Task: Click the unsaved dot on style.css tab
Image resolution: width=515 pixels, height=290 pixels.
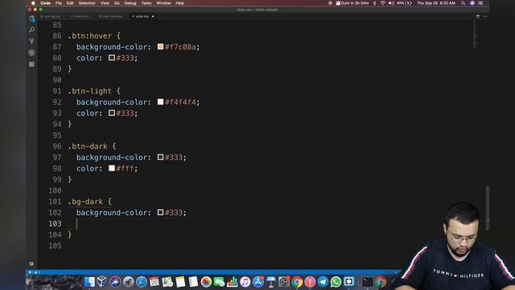Action: (153, 16)
